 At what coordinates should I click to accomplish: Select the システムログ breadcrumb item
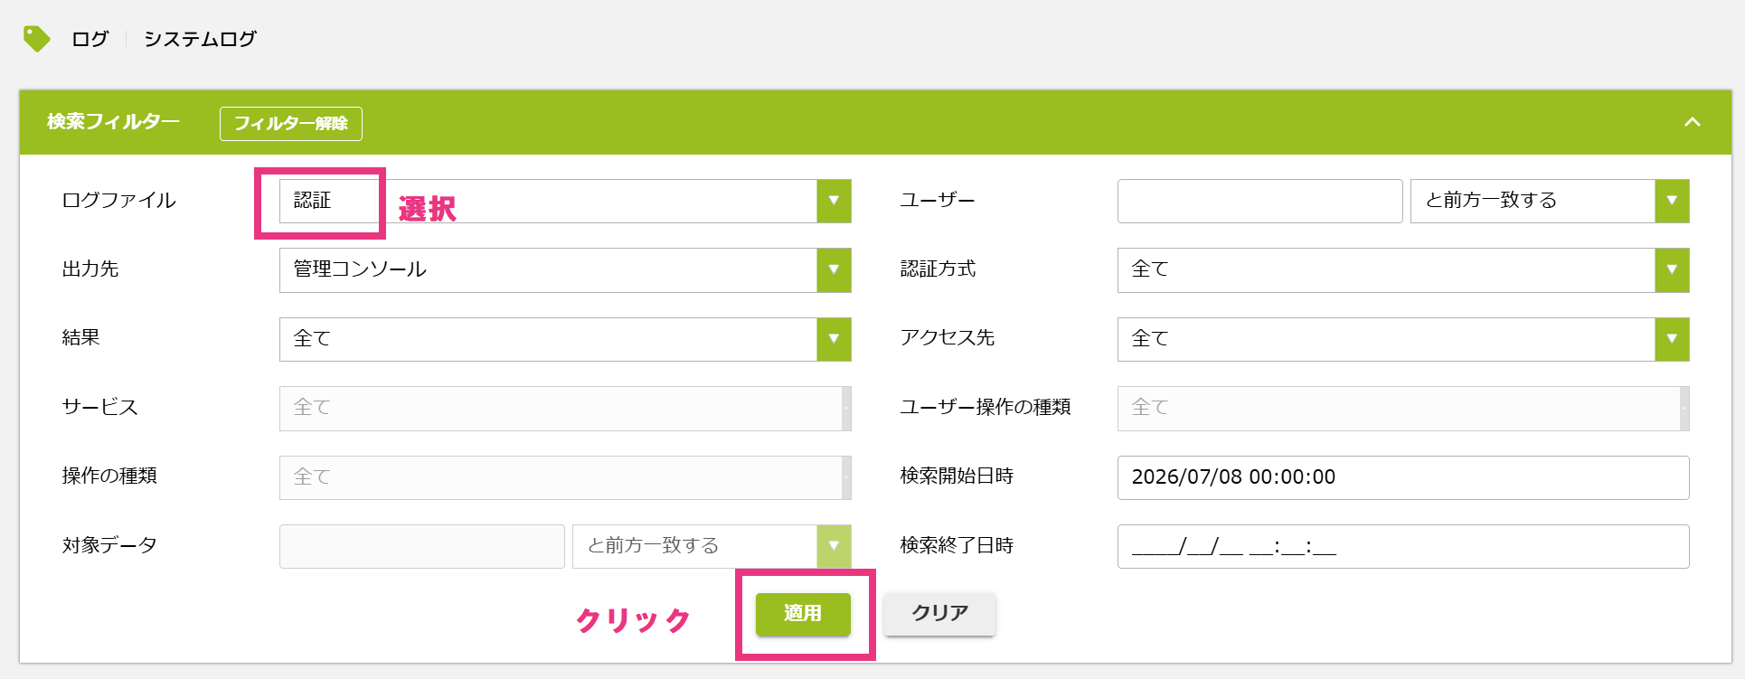201,39
